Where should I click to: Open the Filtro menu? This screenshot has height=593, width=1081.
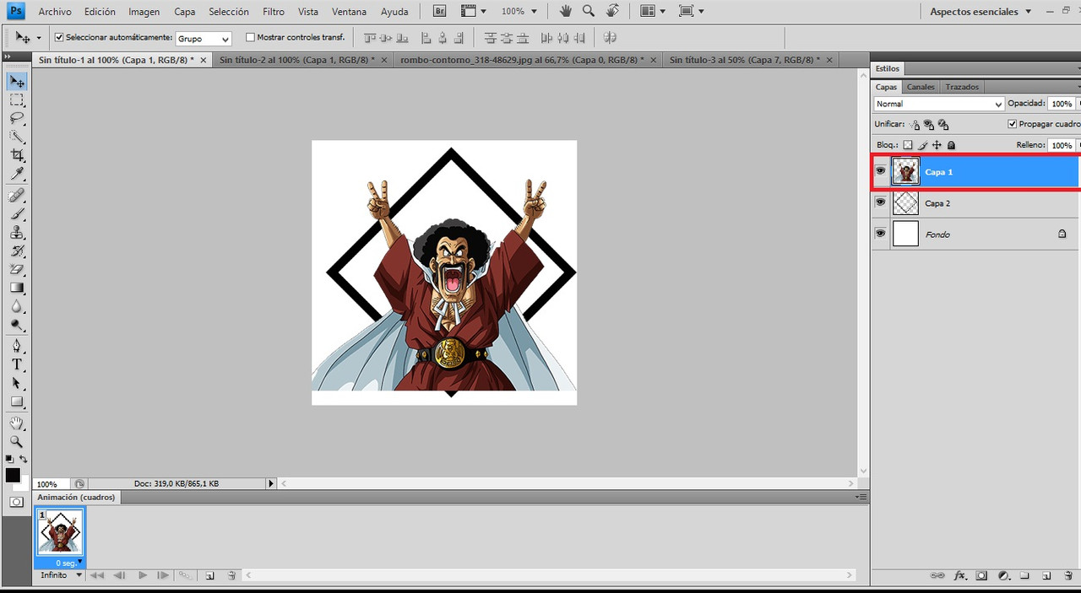click(274, 12)
